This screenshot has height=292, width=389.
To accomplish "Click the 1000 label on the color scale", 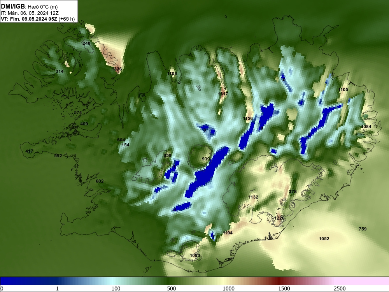I will (x=228, y=289).
